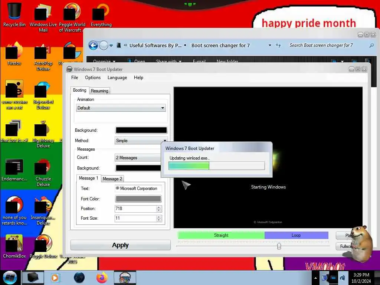
Task: Open Count 2 Messages dropdown
Action: pos(138,158)
